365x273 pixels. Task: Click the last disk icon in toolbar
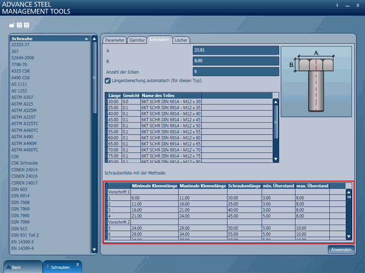[27, 25]
